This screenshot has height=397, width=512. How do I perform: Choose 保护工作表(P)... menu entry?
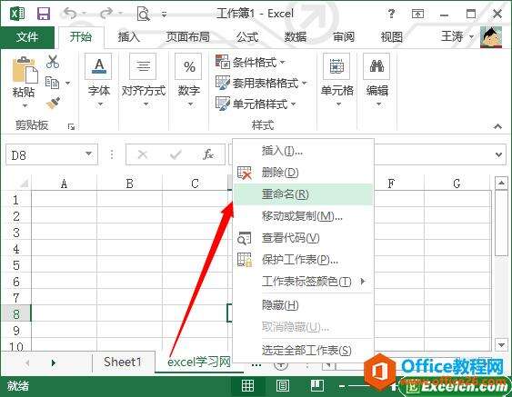pyautogui.click(x=304, y=260)
